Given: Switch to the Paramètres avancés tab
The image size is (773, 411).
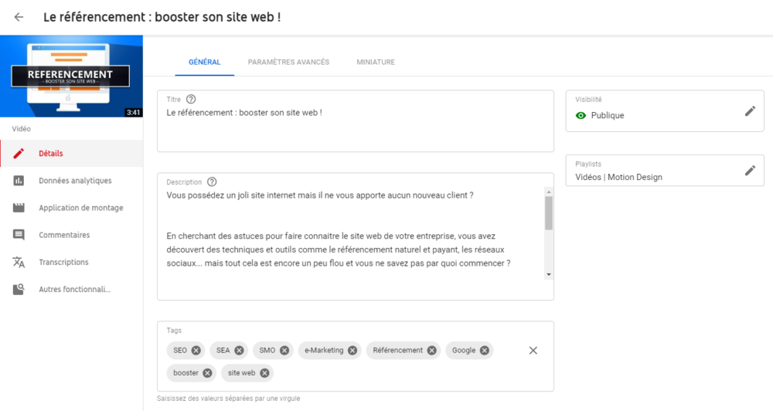Looking at the screenshot, I should pyautogui.click(x=288, y=62).
